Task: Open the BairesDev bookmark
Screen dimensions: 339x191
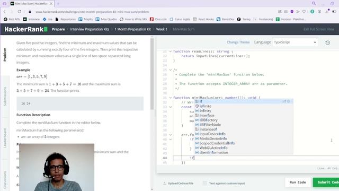Action: (226, 19)
